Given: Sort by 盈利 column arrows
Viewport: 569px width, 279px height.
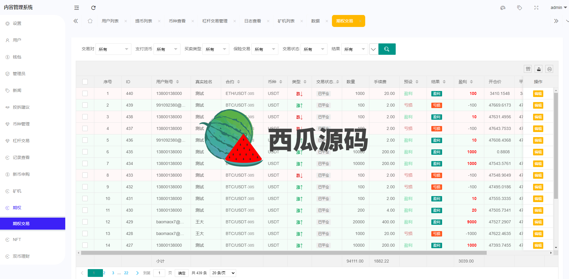Looking at the screenshot, I should (x=471, y=82).
